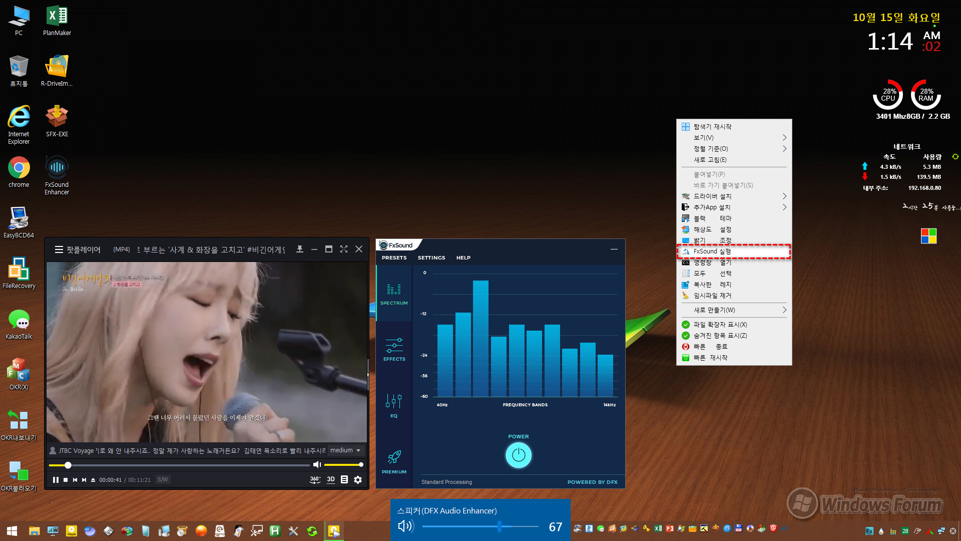Click 명령창 열기 menu item
The image size is (961, 541).
tap(734, 262)
